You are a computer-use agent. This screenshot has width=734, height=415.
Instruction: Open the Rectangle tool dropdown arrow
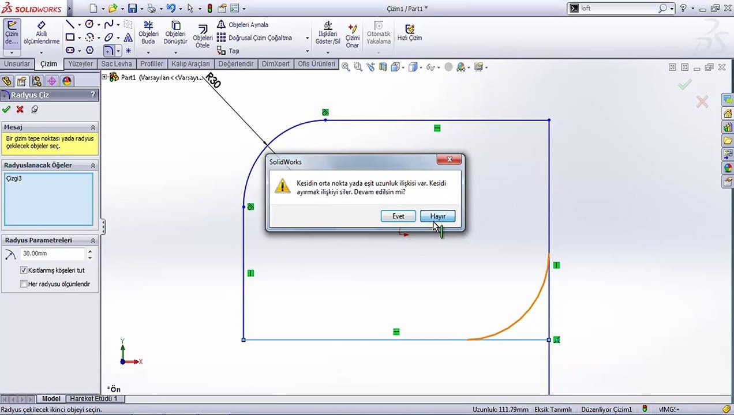[x=79, y=38]
